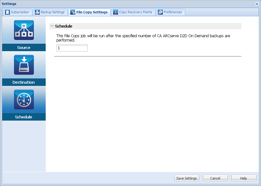This screenshot has height=186, width=261.
Task: Click the Backup Settings icon
Action: point(37,12)
